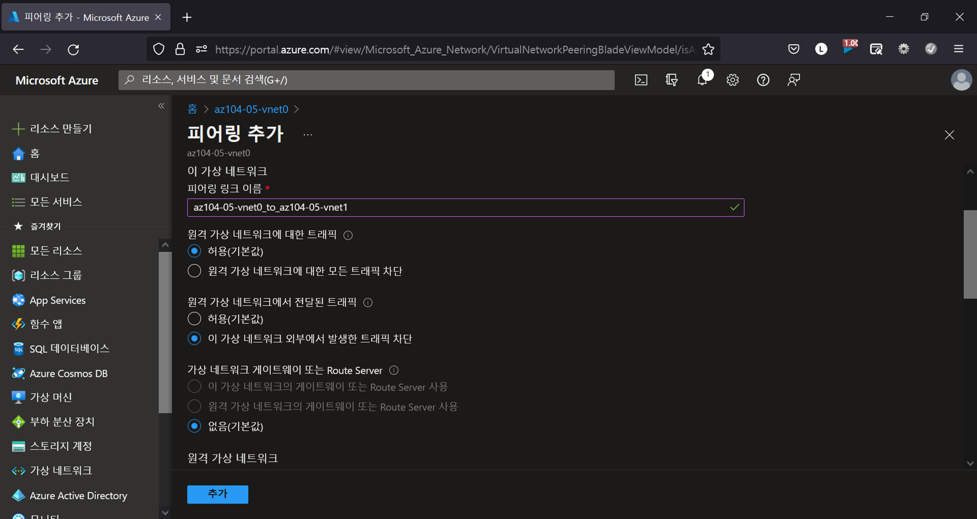Click the 리소스 그룹 cube icon
Screen dimensions: 977x519
click(18, 275)
